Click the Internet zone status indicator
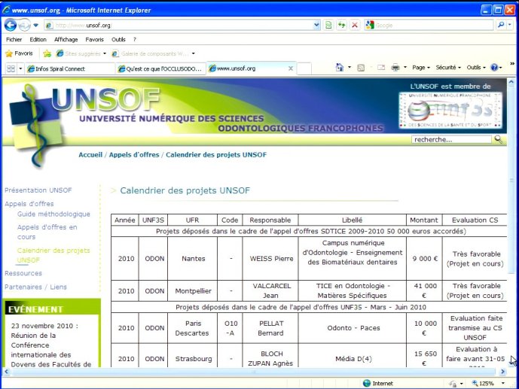Image resolution: width=519 pixels, height=389 pixels. coord(377,384)
